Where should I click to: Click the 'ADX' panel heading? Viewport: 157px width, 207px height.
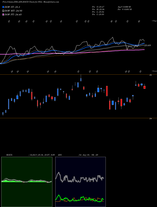(60, 155)
